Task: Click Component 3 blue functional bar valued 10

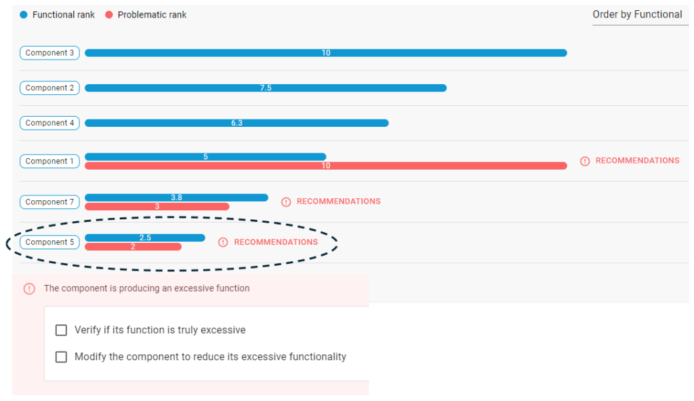Action: 326,53
